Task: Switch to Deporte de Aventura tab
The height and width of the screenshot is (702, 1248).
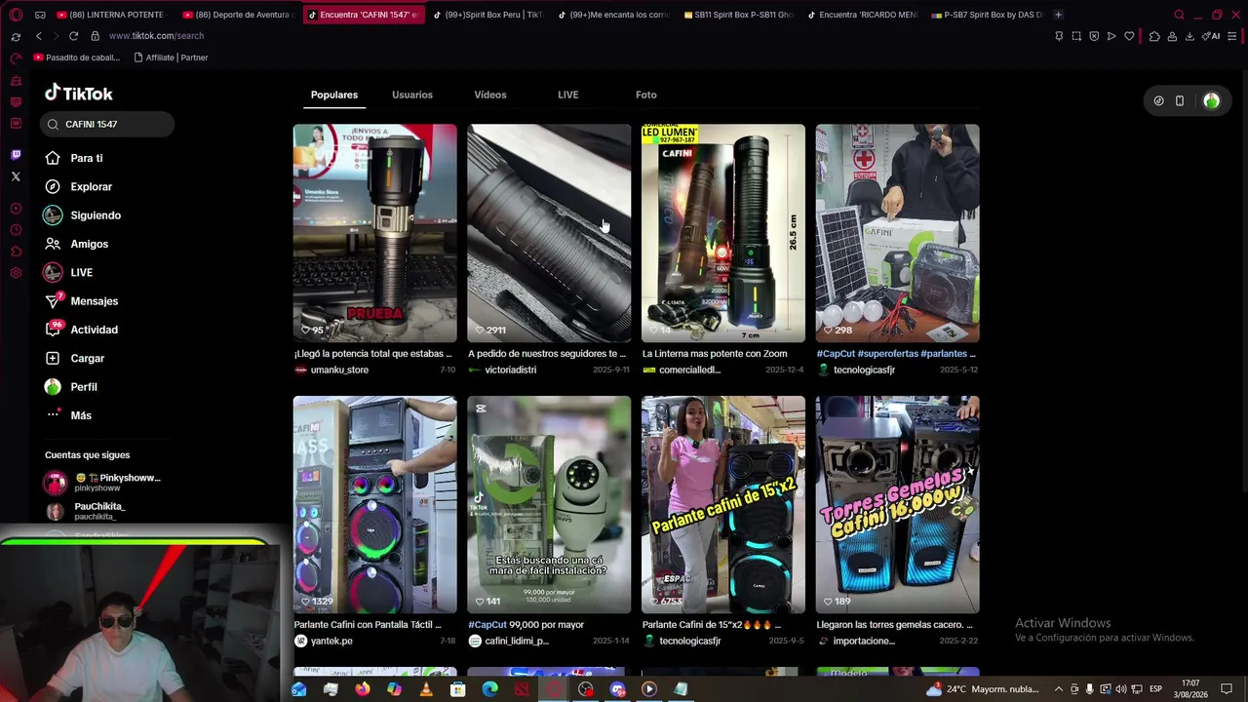Action: [239, 15]
